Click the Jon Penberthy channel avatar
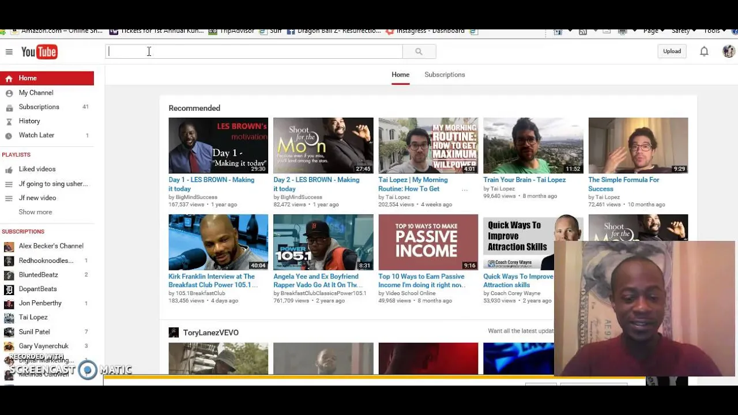The width and height of the screenshot is (738, 415). click(9, 304)
